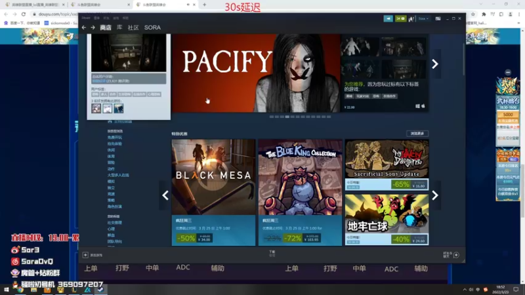Open 体育 sports category link

pyautogui.click(x=111, y=157)
